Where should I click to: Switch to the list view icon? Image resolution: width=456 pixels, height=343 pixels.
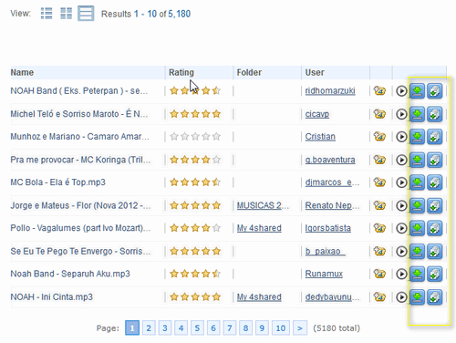click(x=47, y=14)
